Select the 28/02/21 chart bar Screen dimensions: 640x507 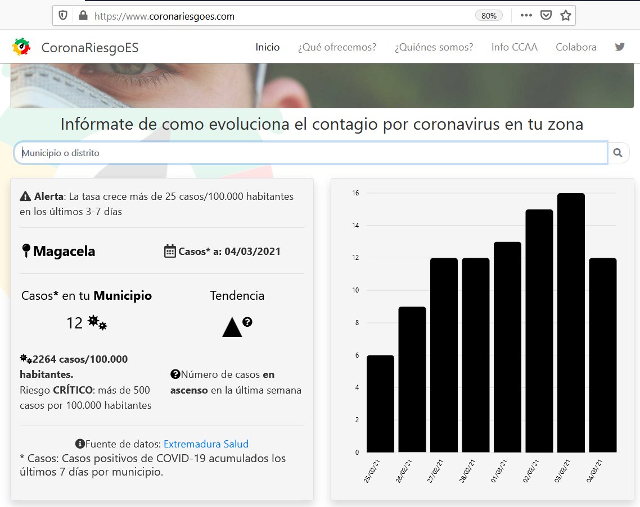click(x=476, y=355)
